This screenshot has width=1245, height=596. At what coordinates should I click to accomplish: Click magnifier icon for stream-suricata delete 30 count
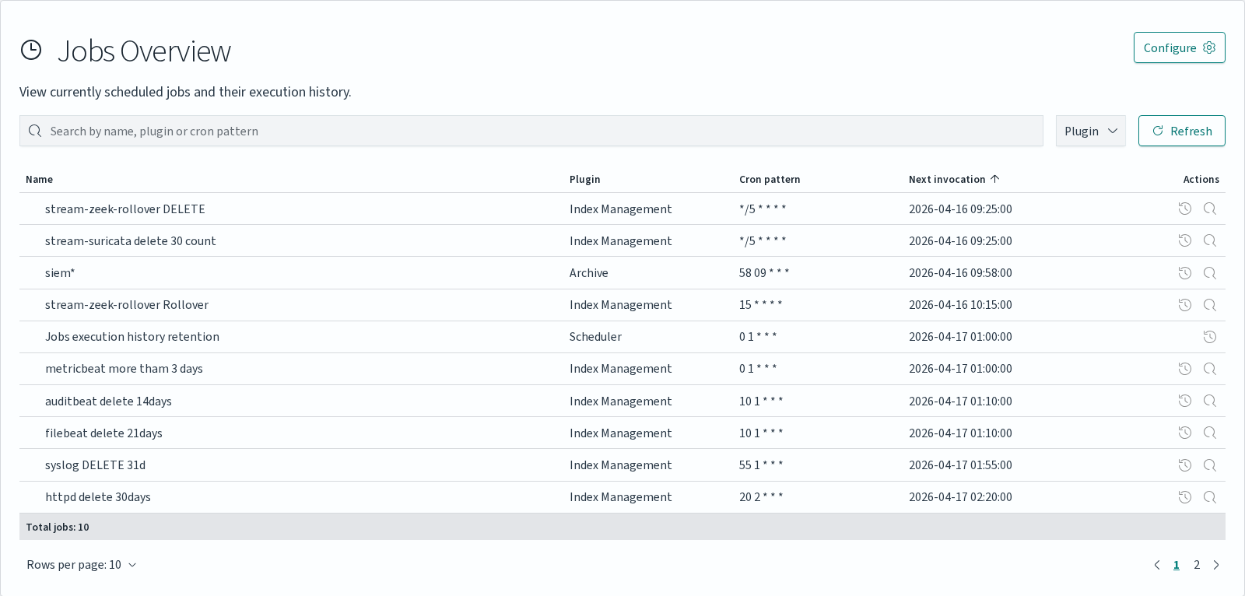[1209, 240]
